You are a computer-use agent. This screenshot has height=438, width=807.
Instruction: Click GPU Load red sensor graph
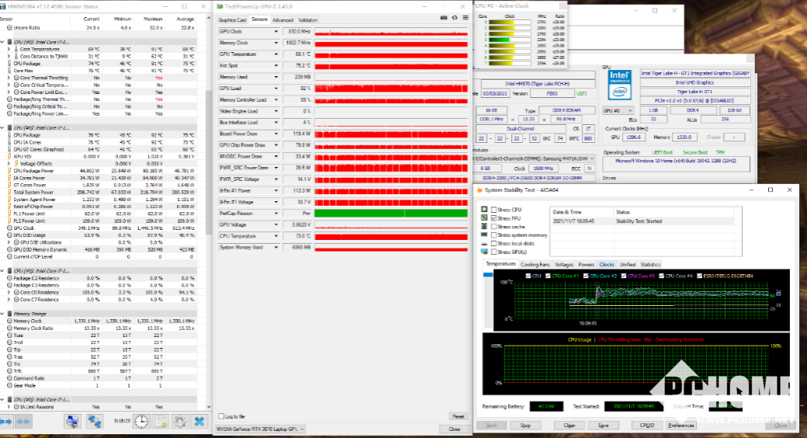[391, 89]
